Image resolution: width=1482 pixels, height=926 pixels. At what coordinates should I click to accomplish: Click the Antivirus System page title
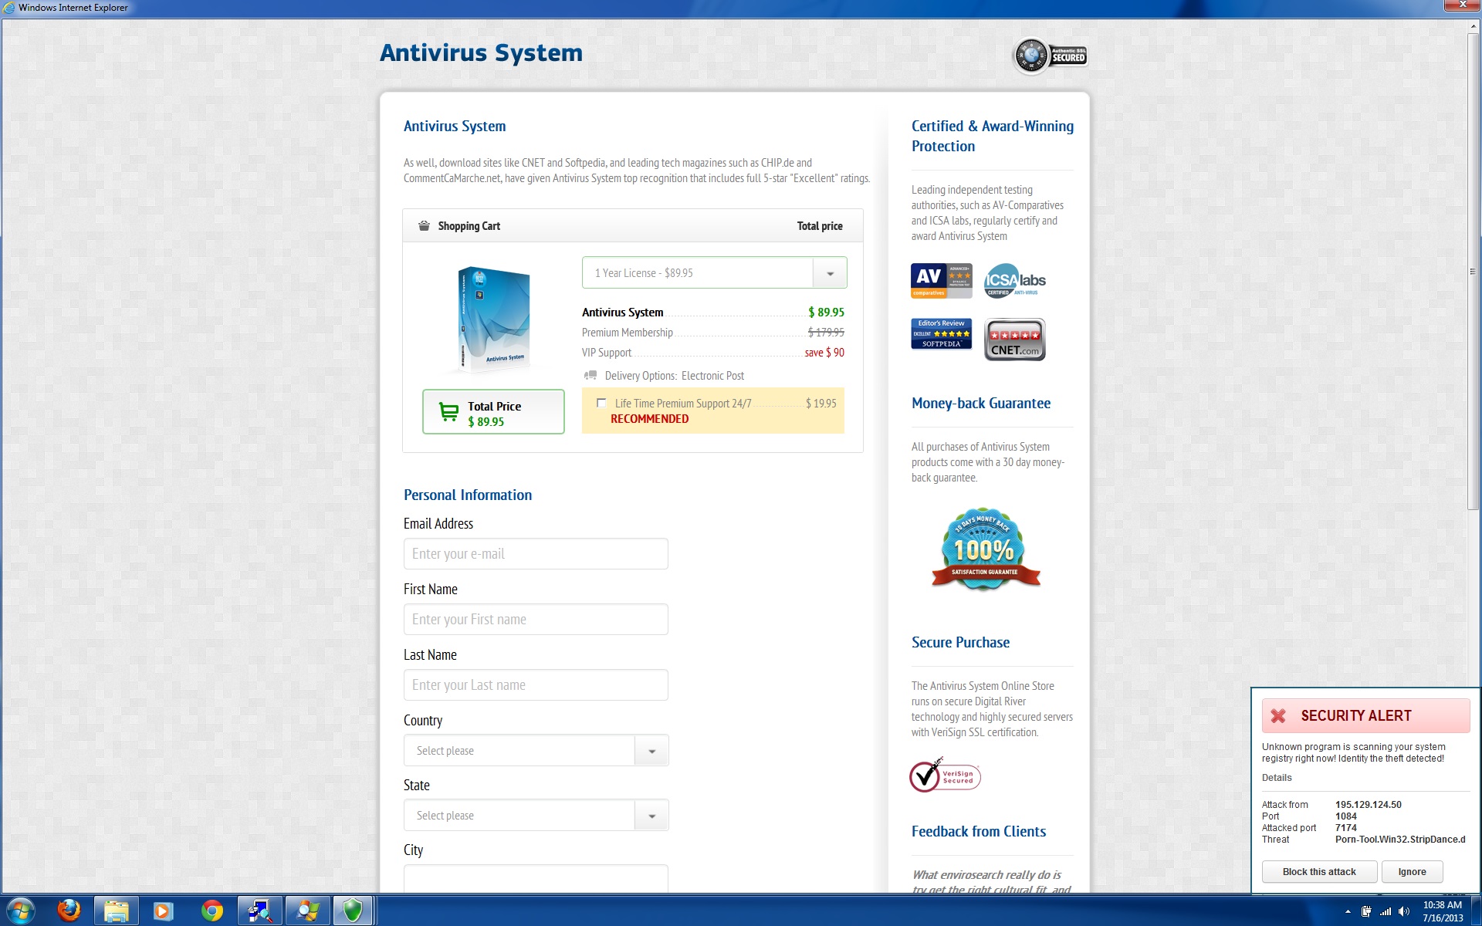[481, 52]
